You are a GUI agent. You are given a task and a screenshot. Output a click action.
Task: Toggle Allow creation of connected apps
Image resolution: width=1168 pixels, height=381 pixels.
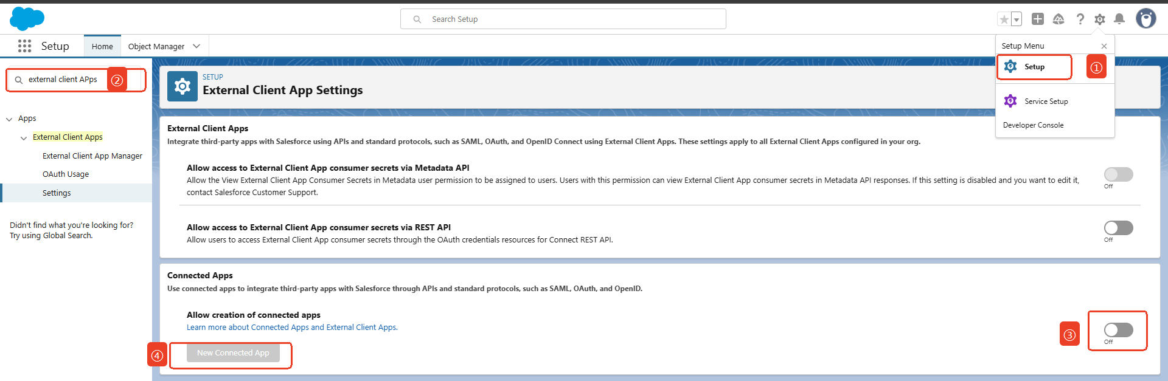pyautogui.click(x=1118, y=330)
